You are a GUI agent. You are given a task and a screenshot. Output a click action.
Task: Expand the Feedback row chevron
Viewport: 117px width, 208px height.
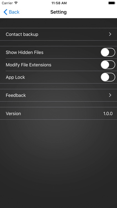click(x=110, y=95)
